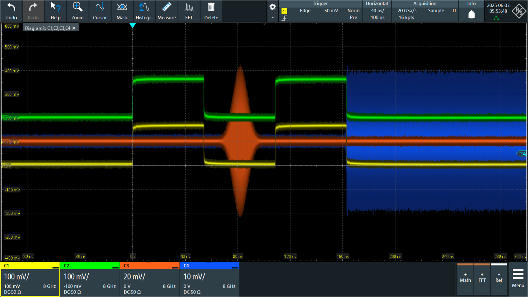The height and width of the screenshot is (297, 528).
Task: Expand the toolbar dropdown arrow below gear
Action: (x=272, y=17)
